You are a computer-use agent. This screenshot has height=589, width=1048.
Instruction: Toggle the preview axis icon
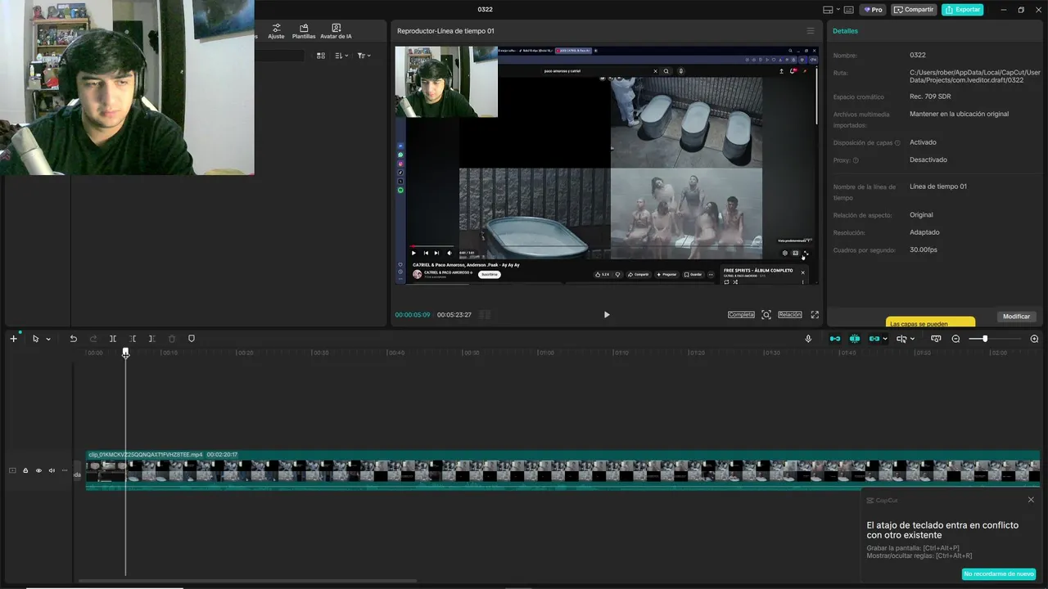coord(901,339)
